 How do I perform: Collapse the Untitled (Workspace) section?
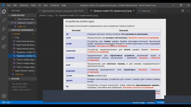click(x=23, y=30)
